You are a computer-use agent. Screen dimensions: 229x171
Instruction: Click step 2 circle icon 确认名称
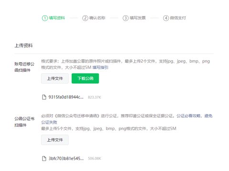point(85,18)
